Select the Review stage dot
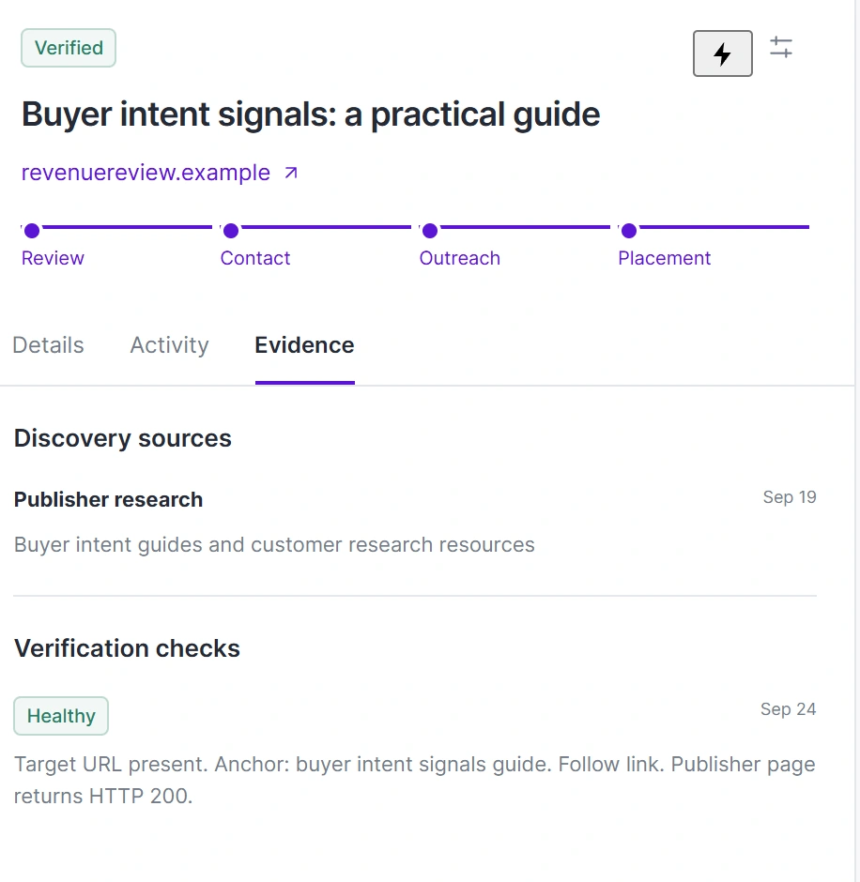This screenshot has height=882, width=860. [x=32, y=231]
